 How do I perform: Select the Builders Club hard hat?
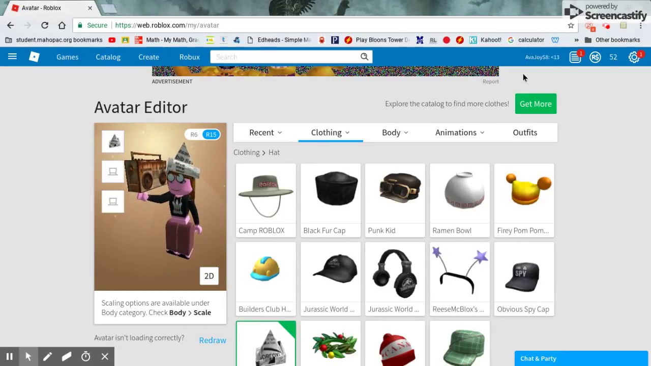tap(265, 279)
